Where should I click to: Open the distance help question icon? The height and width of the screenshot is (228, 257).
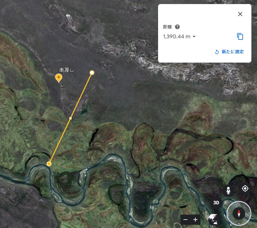click(177, 27)
